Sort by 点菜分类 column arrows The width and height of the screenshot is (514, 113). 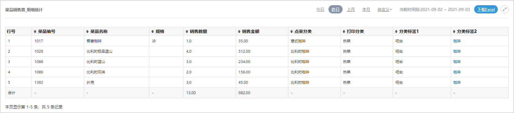tap(292, 32)
